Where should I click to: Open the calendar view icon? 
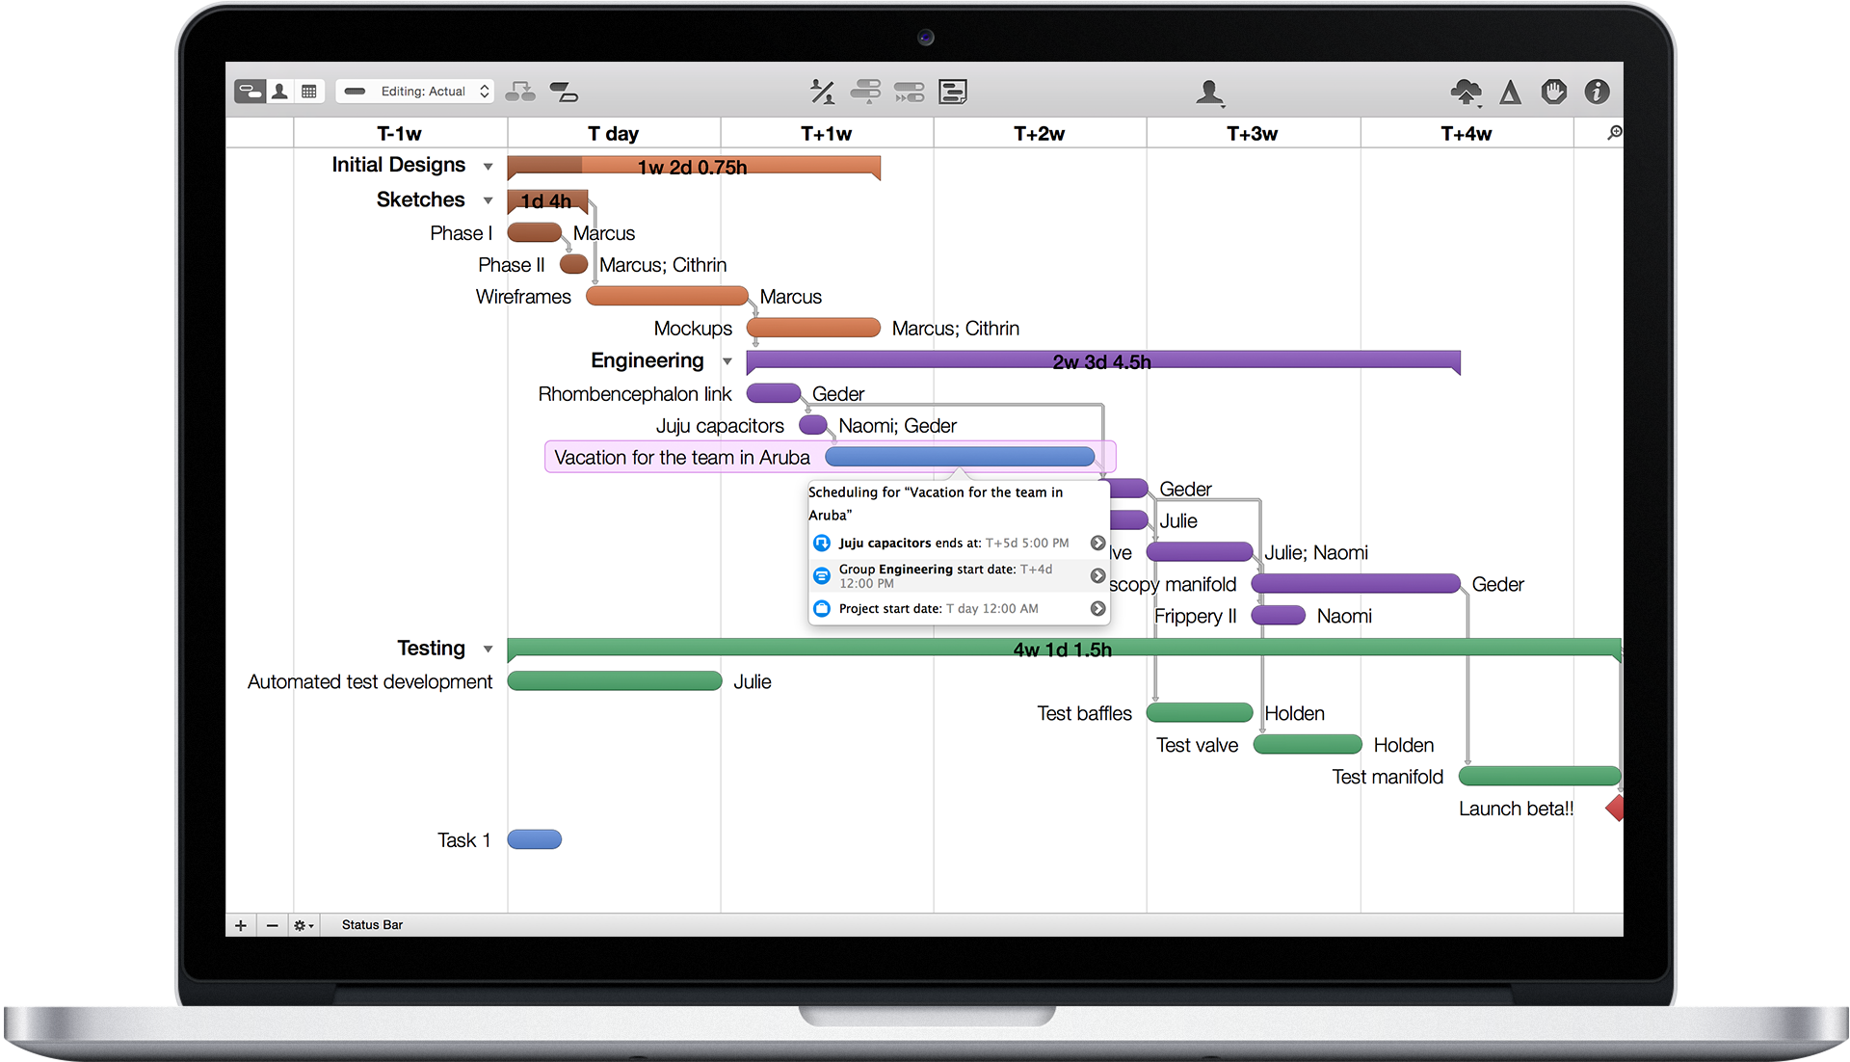tap(309, 90)
